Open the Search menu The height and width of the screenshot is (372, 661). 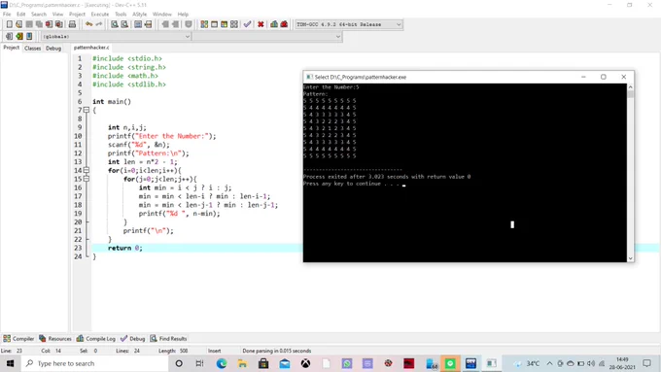(x=39, y=14)
